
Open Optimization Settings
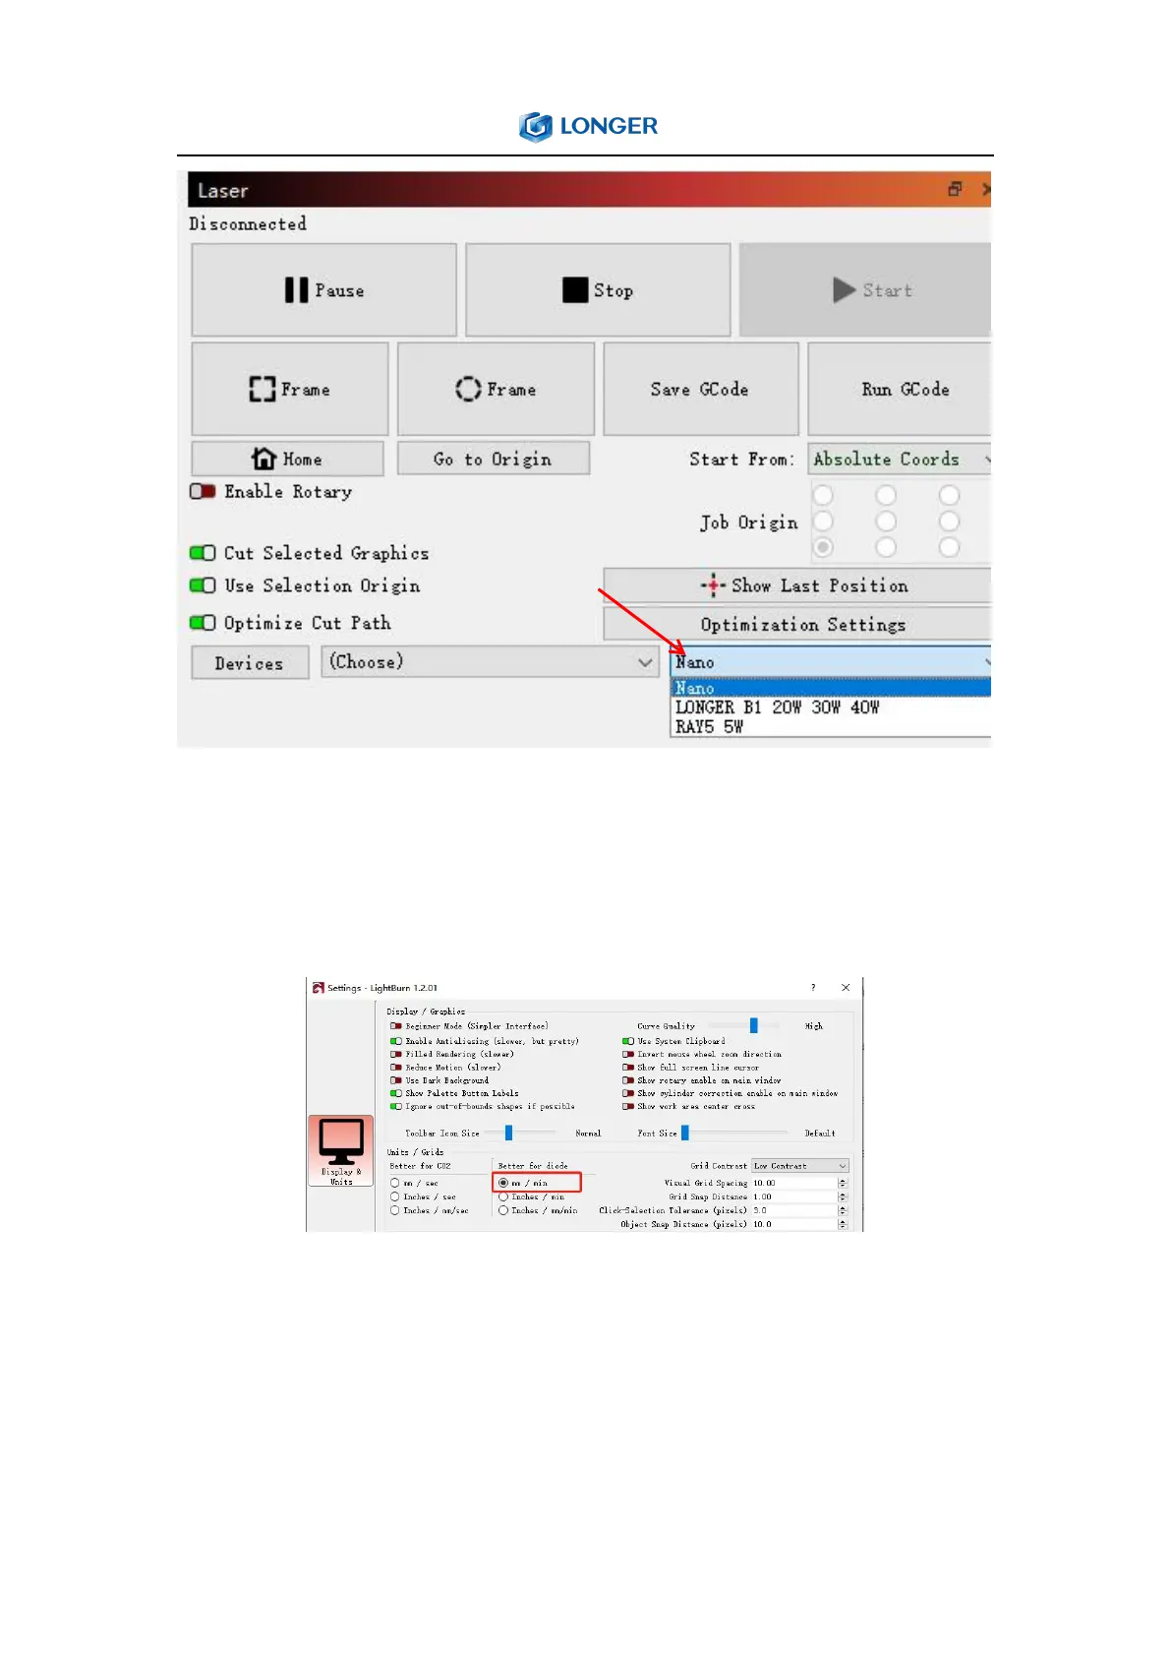pos(797,624)
